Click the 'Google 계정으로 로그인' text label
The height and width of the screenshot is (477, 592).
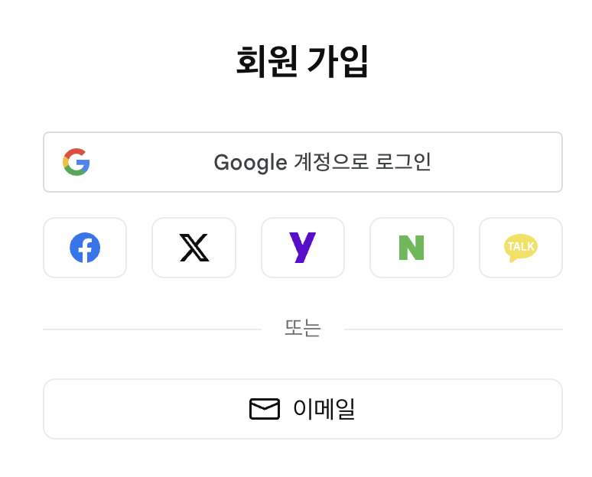(322, 162)
